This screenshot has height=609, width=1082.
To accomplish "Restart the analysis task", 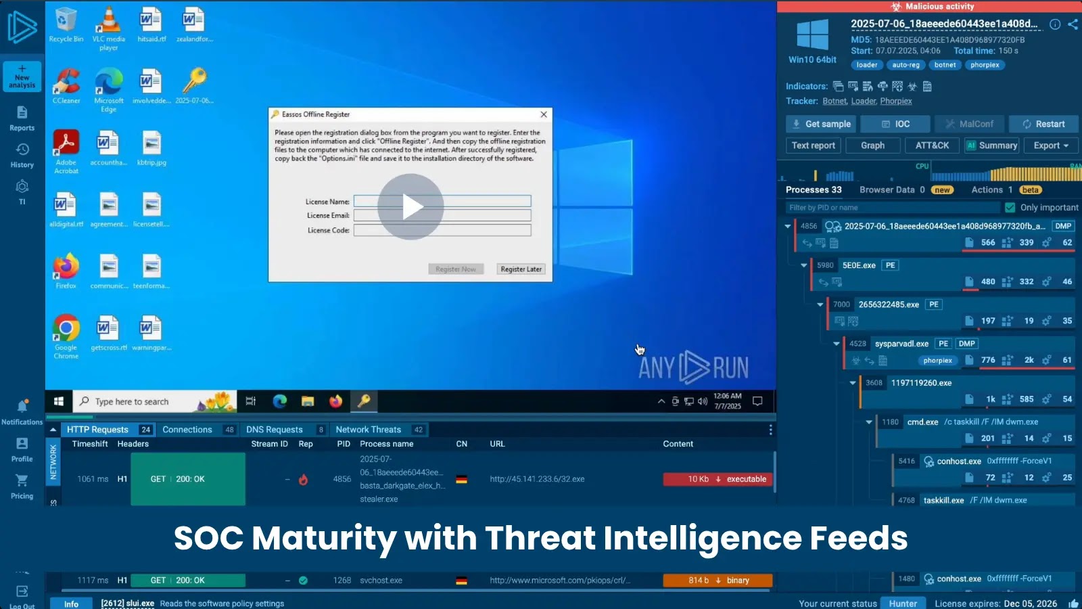I will [x=1043, y=124].
